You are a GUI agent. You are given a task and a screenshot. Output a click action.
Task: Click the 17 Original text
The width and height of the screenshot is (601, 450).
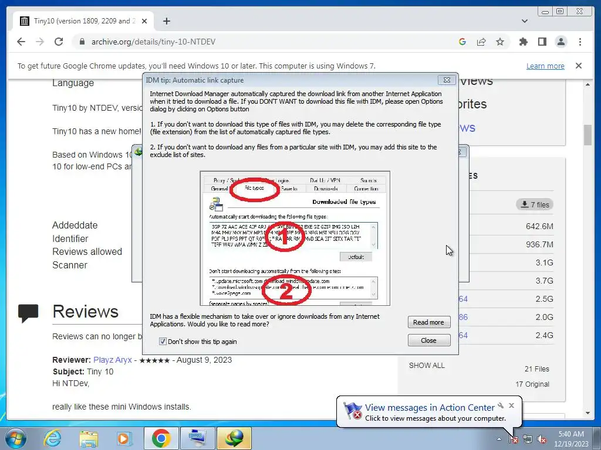(x=532, y=384)
